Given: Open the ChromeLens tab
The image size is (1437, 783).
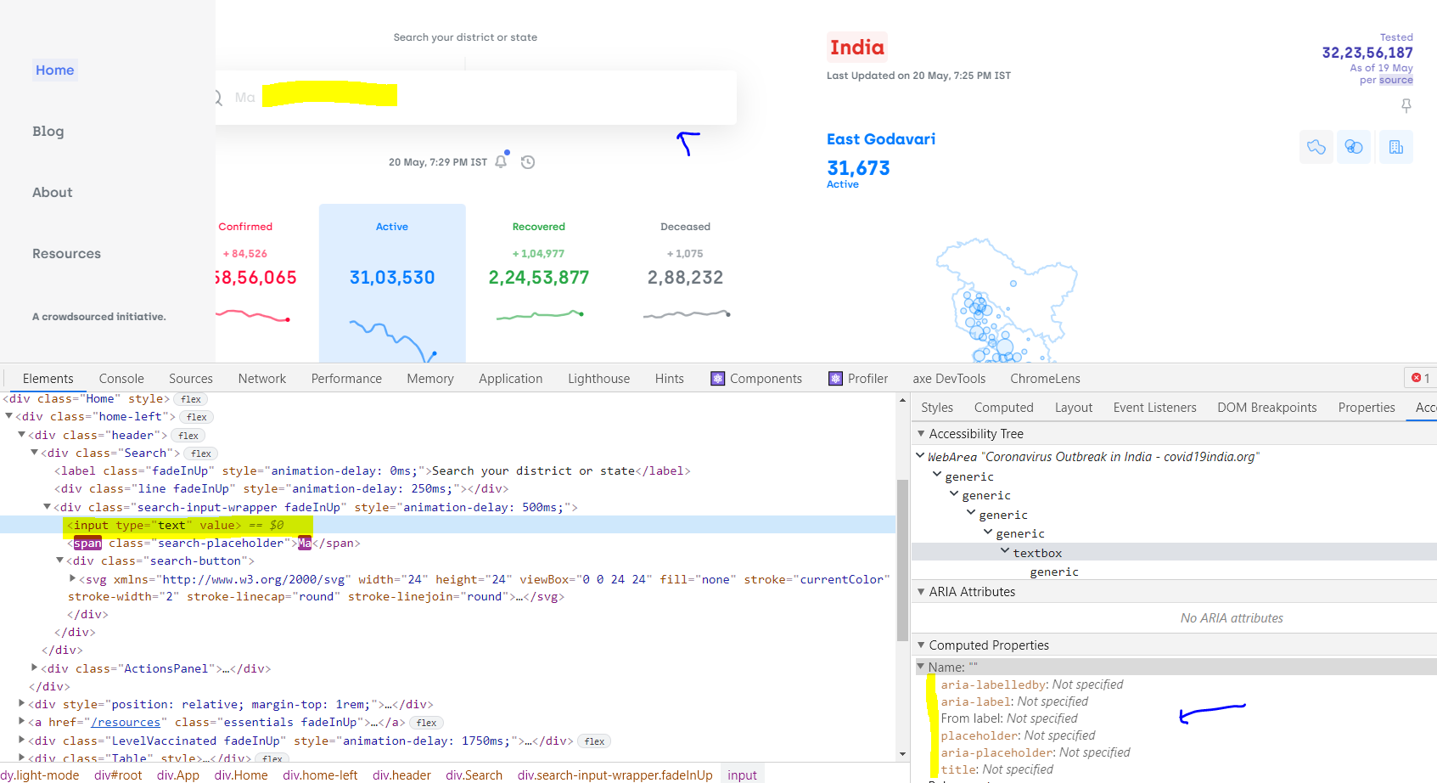Looking at the screenshot, I should pyautogui.click(x=1045, y=379).
